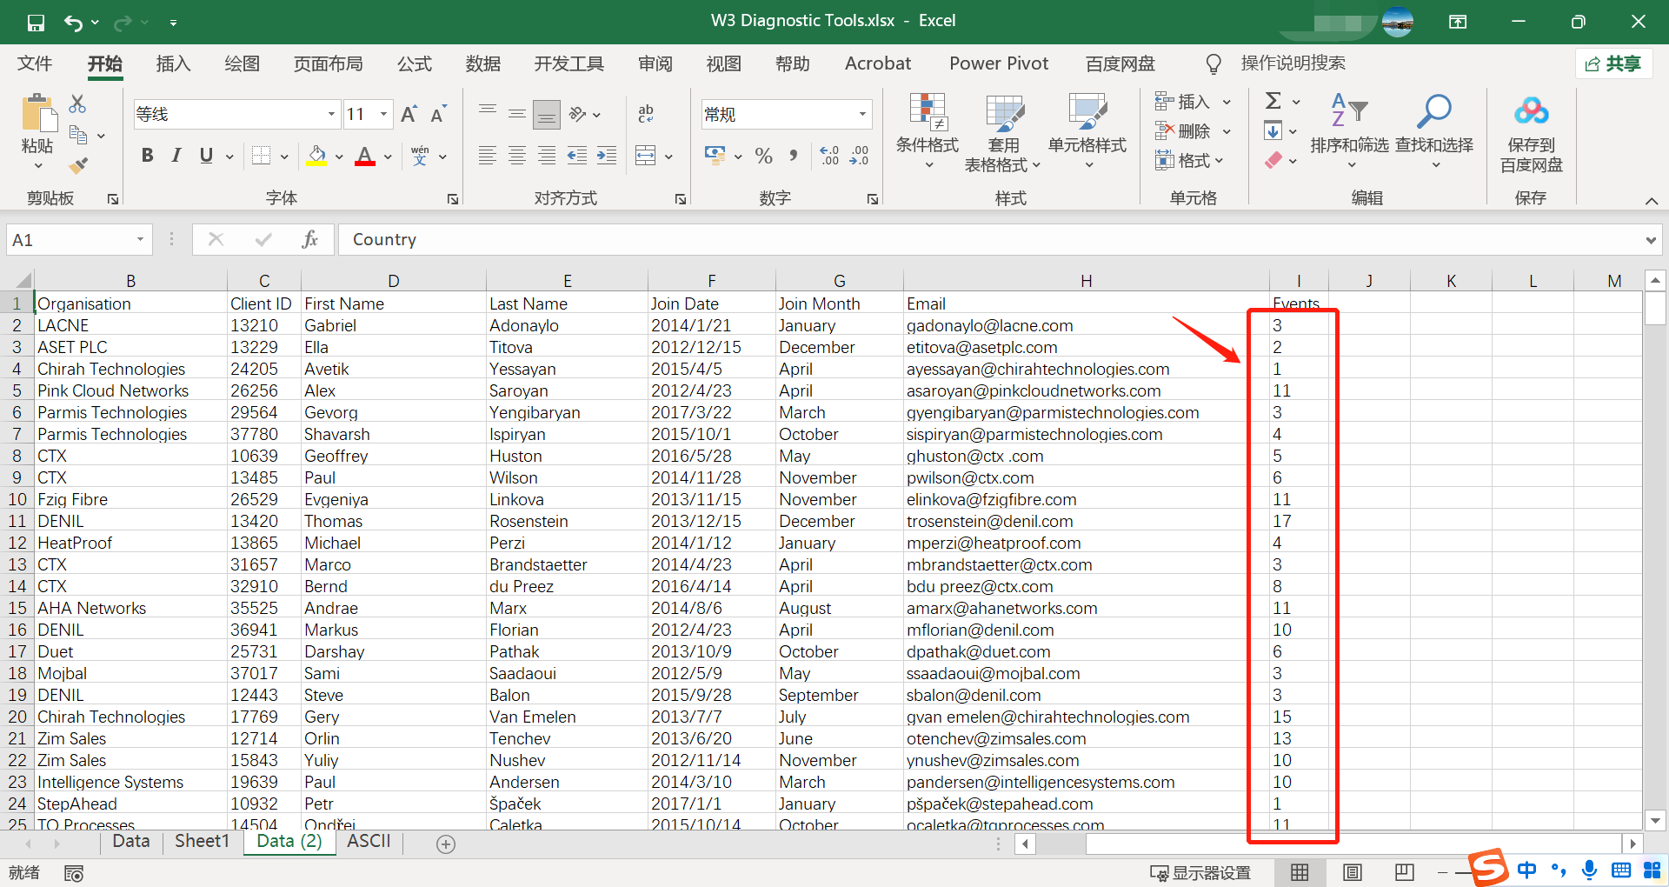Open the Power Pivot tab

pos(999,63)
